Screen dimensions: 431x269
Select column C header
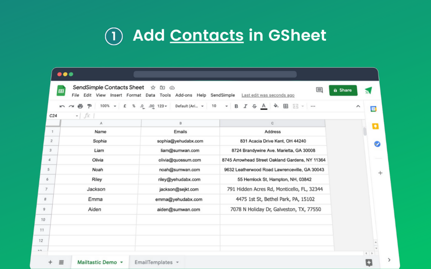(272, 123)
